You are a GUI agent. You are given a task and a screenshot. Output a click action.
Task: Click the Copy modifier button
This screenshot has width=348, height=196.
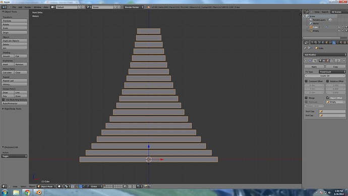click(335, 67)
